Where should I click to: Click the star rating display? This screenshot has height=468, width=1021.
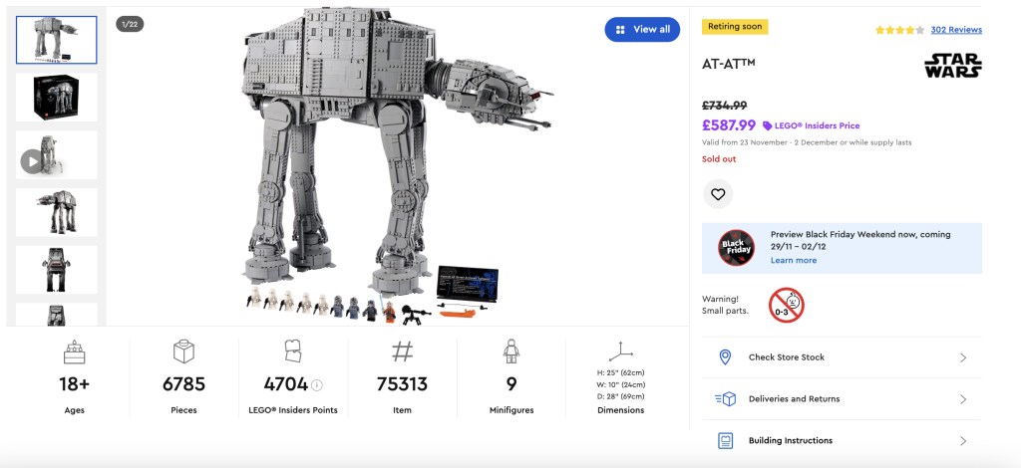pyautogui.click(x=899, y=30)
